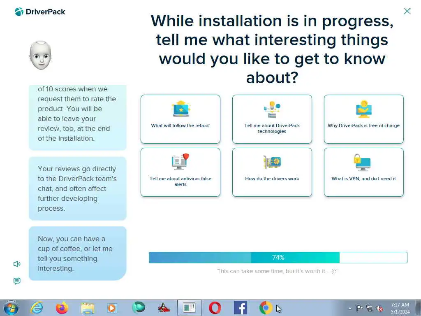421x316 pixels.
Task: Click the monitor with hands icon
Action: [x=364, y=109]
